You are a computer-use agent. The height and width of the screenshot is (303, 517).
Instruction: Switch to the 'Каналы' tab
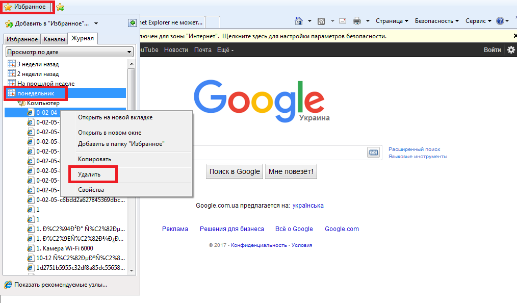[x=54, y=39]
